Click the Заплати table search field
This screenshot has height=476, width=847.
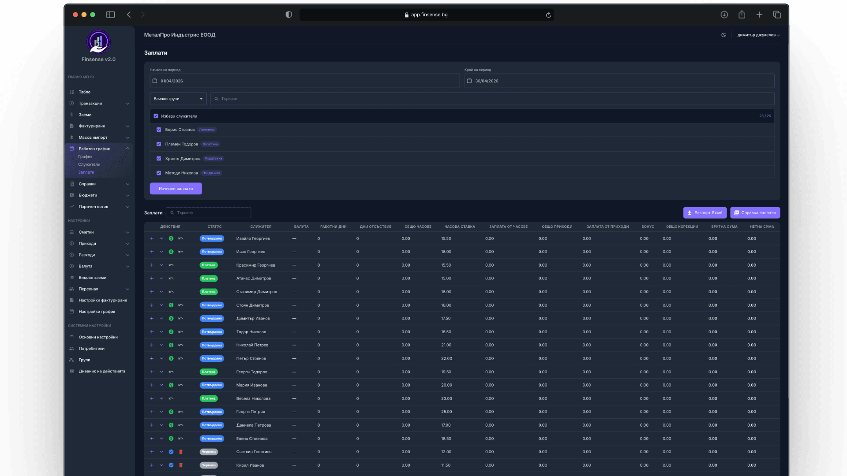click(208, 213)
